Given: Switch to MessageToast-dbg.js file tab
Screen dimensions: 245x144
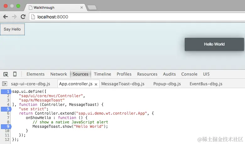Looking at the screenshot, I should (123, 84).
